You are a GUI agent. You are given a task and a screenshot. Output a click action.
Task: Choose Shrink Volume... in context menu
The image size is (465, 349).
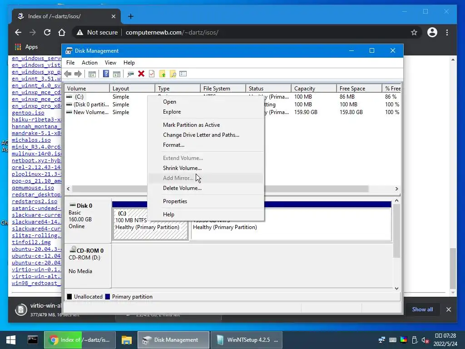coord(205,168)
